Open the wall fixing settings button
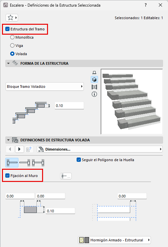The width and height of the screenshot is (168, 247). (66, 176)
